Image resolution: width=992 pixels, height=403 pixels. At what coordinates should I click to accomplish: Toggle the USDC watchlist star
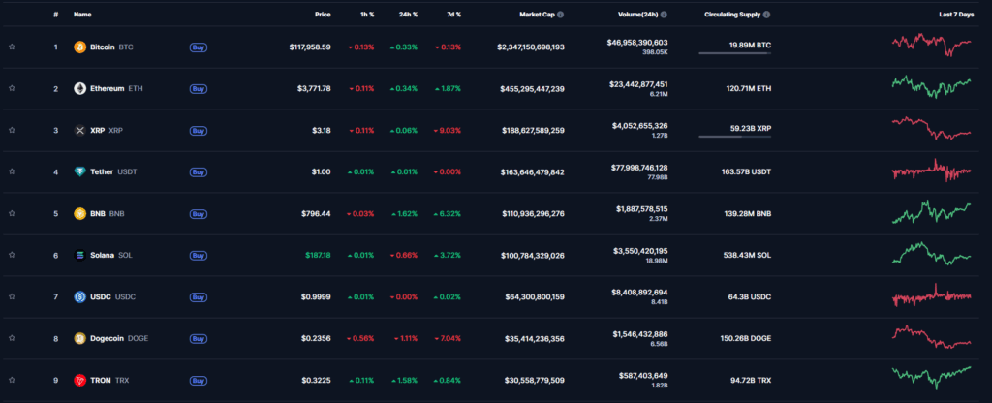point(12,296)
